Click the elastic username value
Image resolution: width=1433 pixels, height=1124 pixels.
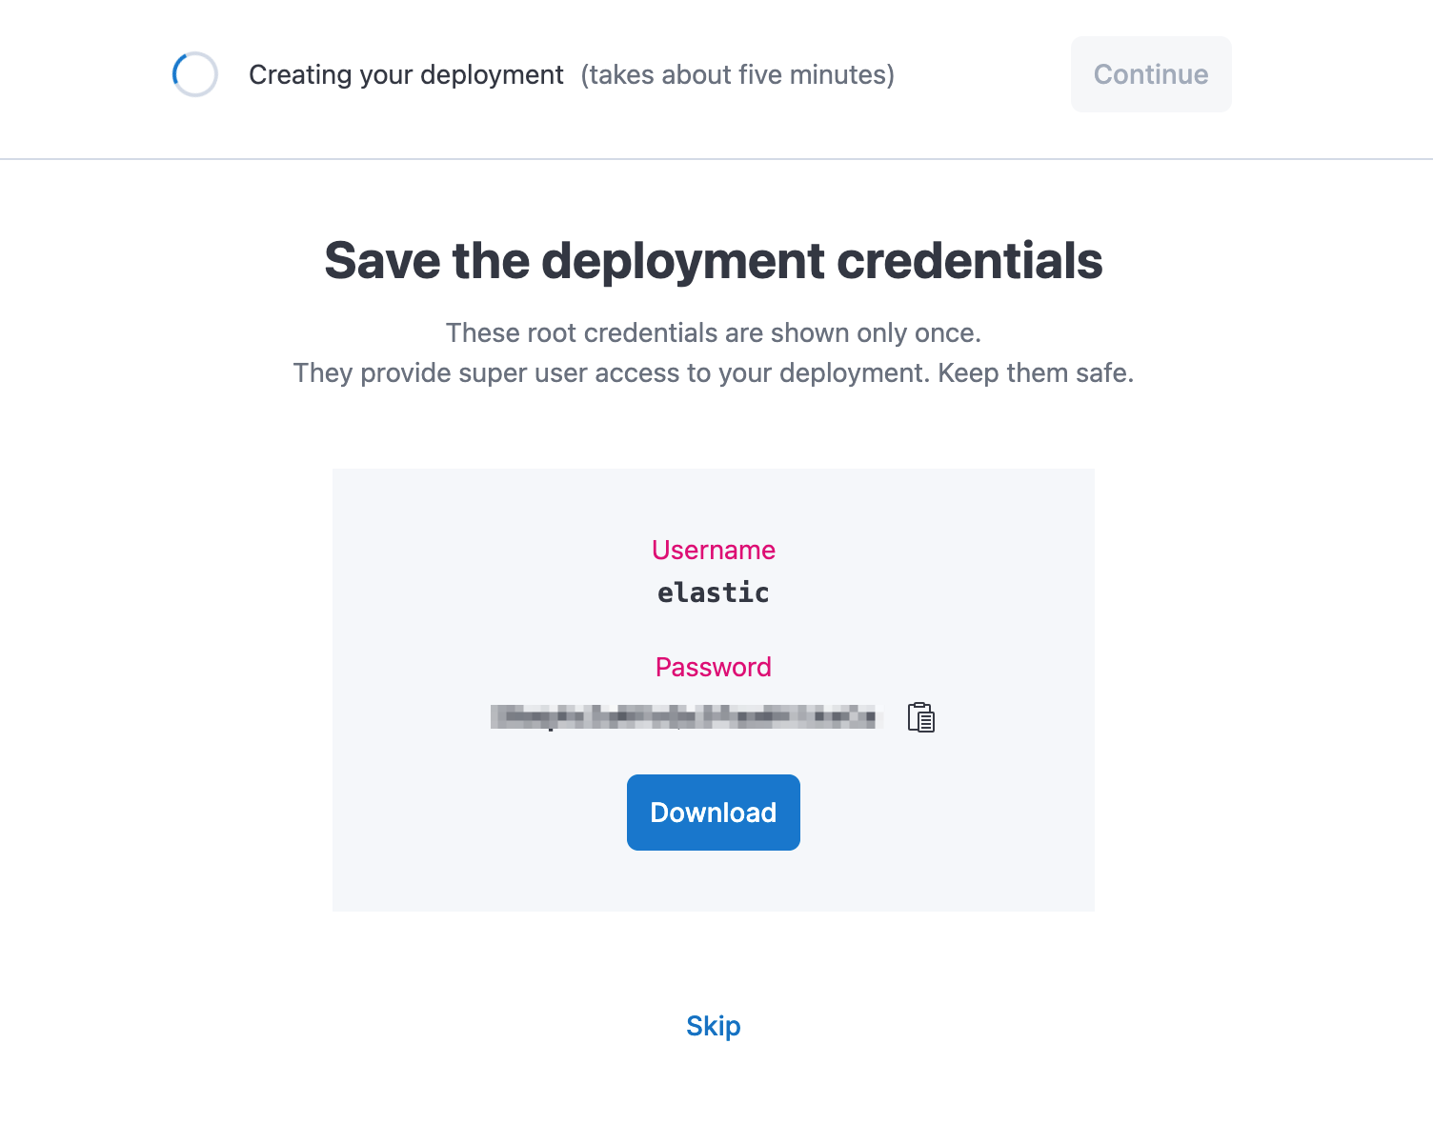point(714,592)
